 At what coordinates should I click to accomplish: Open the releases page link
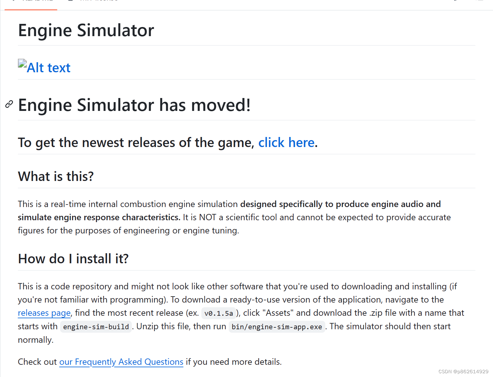coord(44,313)
